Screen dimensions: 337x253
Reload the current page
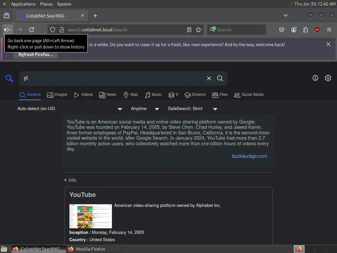[32, 30]
